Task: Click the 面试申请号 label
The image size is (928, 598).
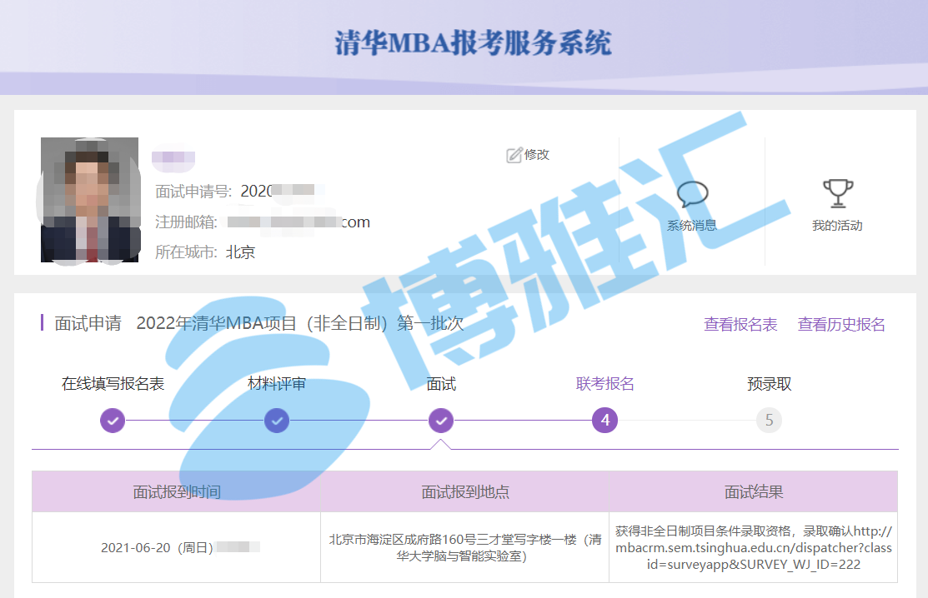Action: (x=193, y=192)
